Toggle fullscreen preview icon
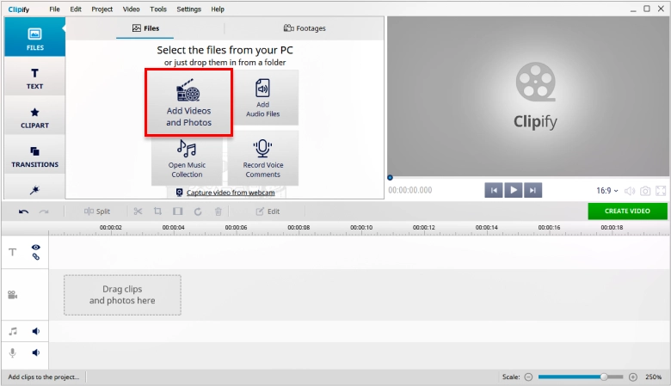 click(661, 191)
